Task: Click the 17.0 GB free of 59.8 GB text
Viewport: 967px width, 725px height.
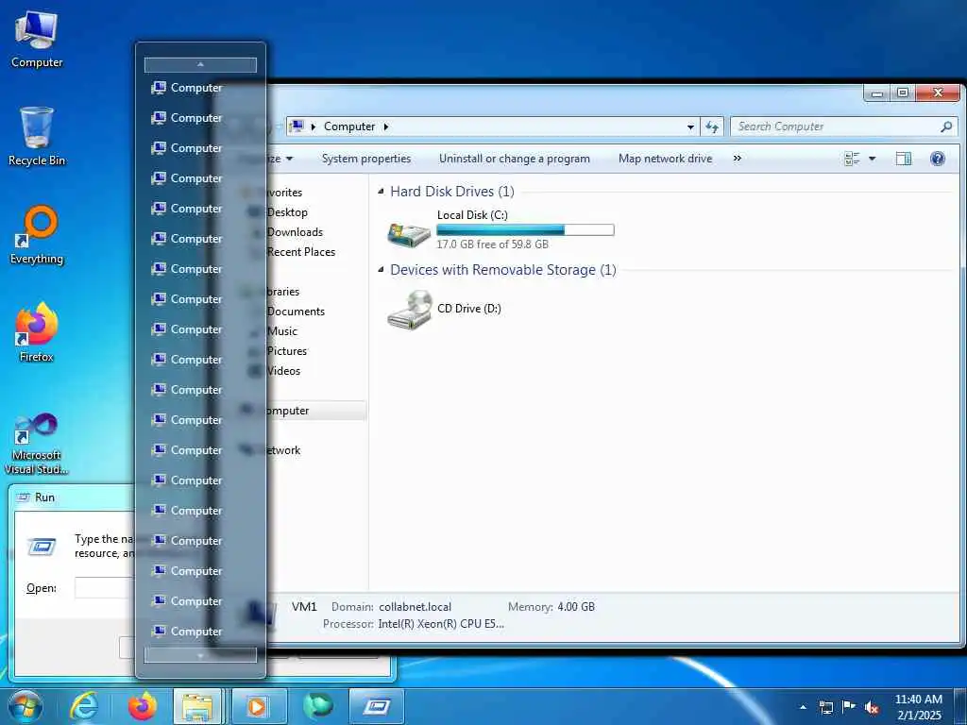Action: coord(492,244)
